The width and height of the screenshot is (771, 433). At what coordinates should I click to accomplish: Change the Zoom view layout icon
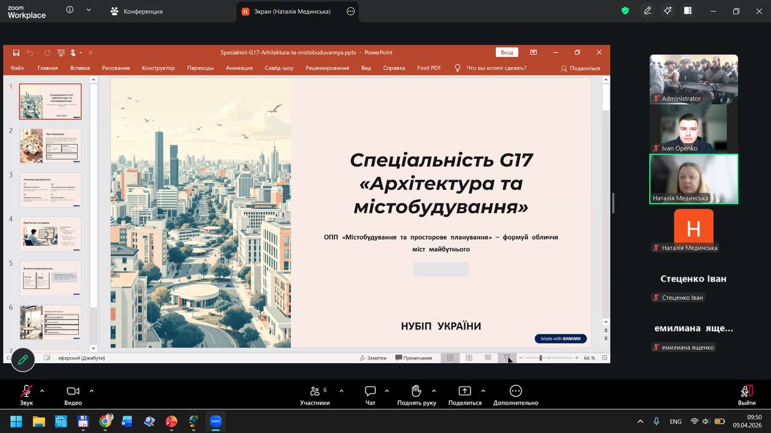click(688, 11)
